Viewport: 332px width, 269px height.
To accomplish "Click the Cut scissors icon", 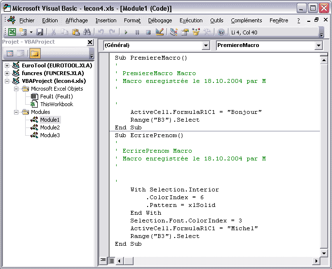I will 54,32.
